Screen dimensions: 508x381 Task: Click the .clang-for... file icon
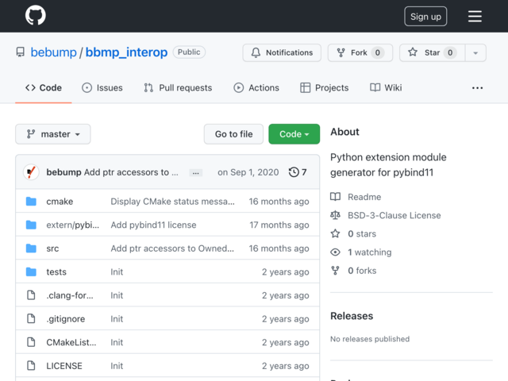[31, 295]
